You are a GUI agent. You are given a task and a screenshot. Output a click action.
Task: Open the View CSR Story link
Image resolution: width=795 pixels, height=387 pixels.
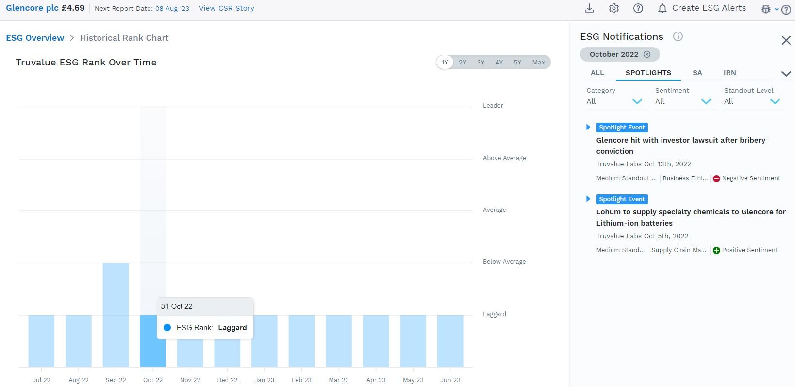227,8
